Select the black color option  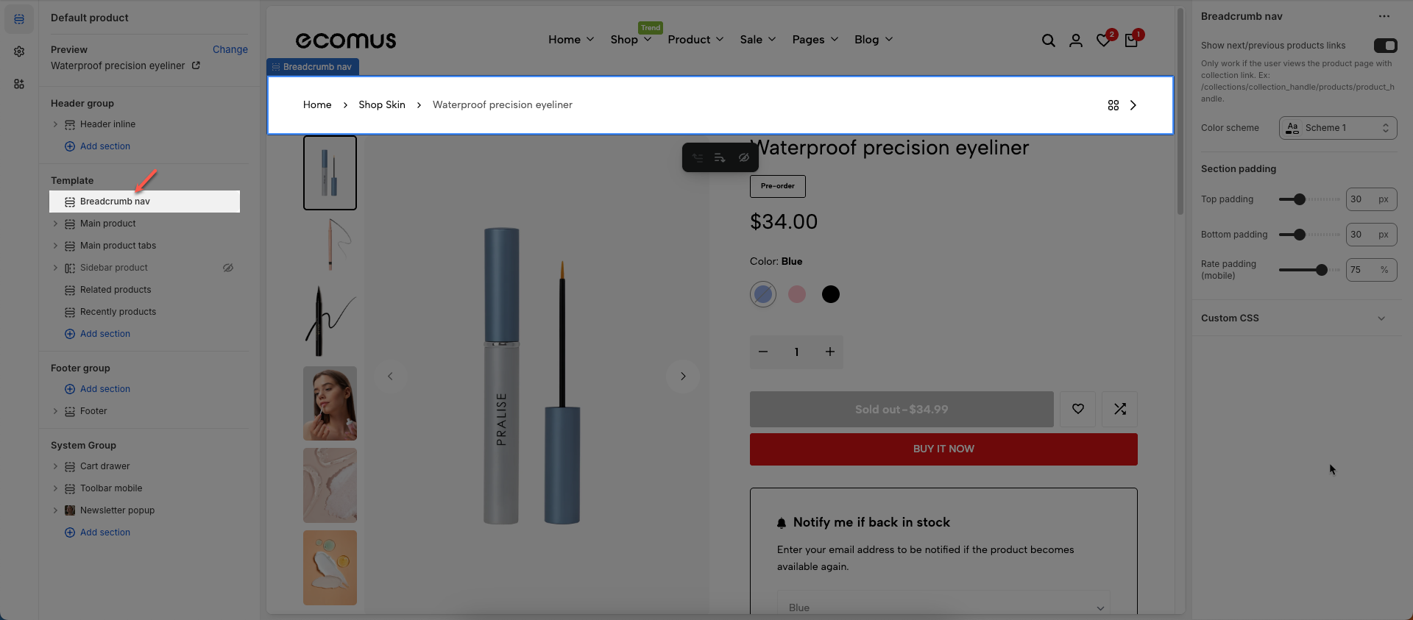coord(831,294)
